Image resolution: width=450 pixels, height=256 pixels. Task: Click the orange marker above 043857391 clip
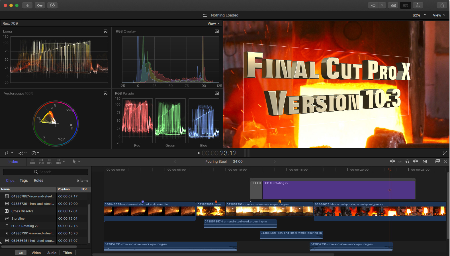279,201
